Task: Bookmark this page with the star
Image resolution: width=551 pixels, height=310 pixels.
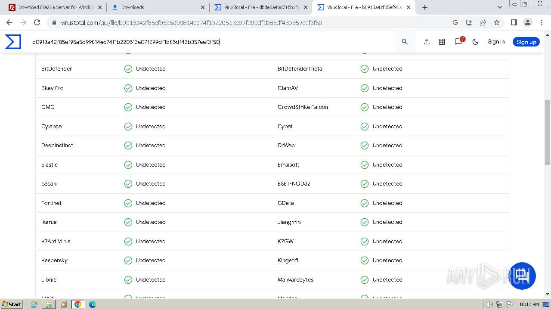Action: [x=497, y=22]
